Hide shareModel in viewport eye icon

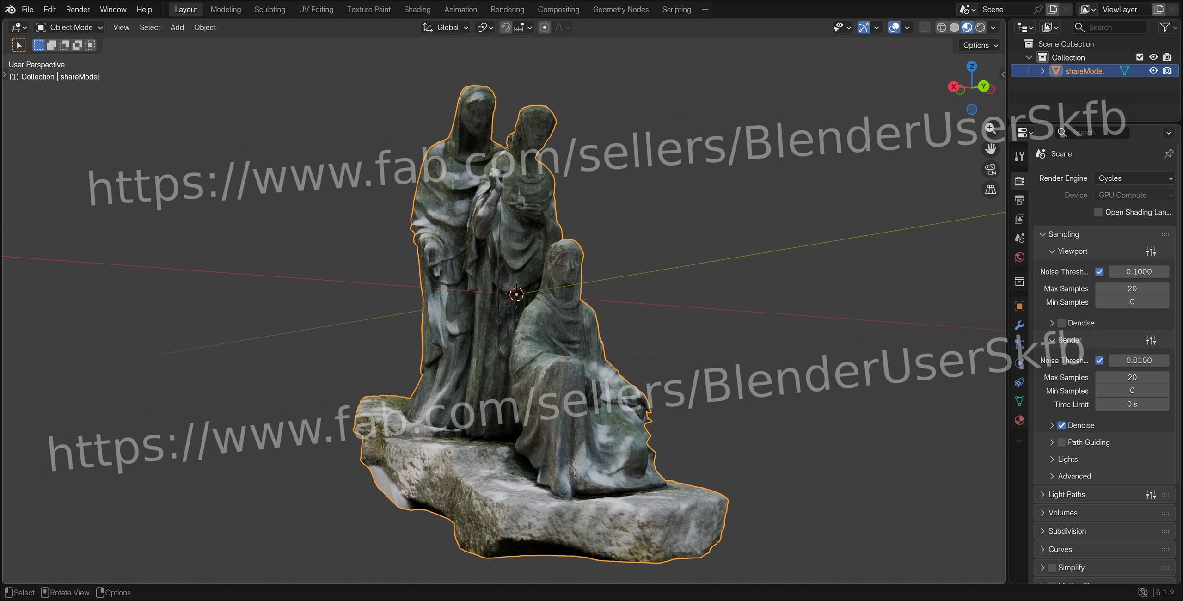(x=1153, y=71)
